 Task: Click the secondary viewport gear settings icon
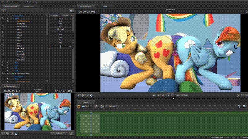point(71,133)
